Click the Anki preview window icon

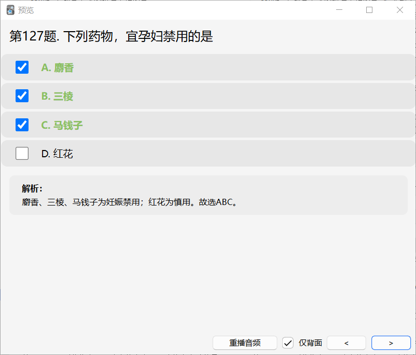(10, 10)
